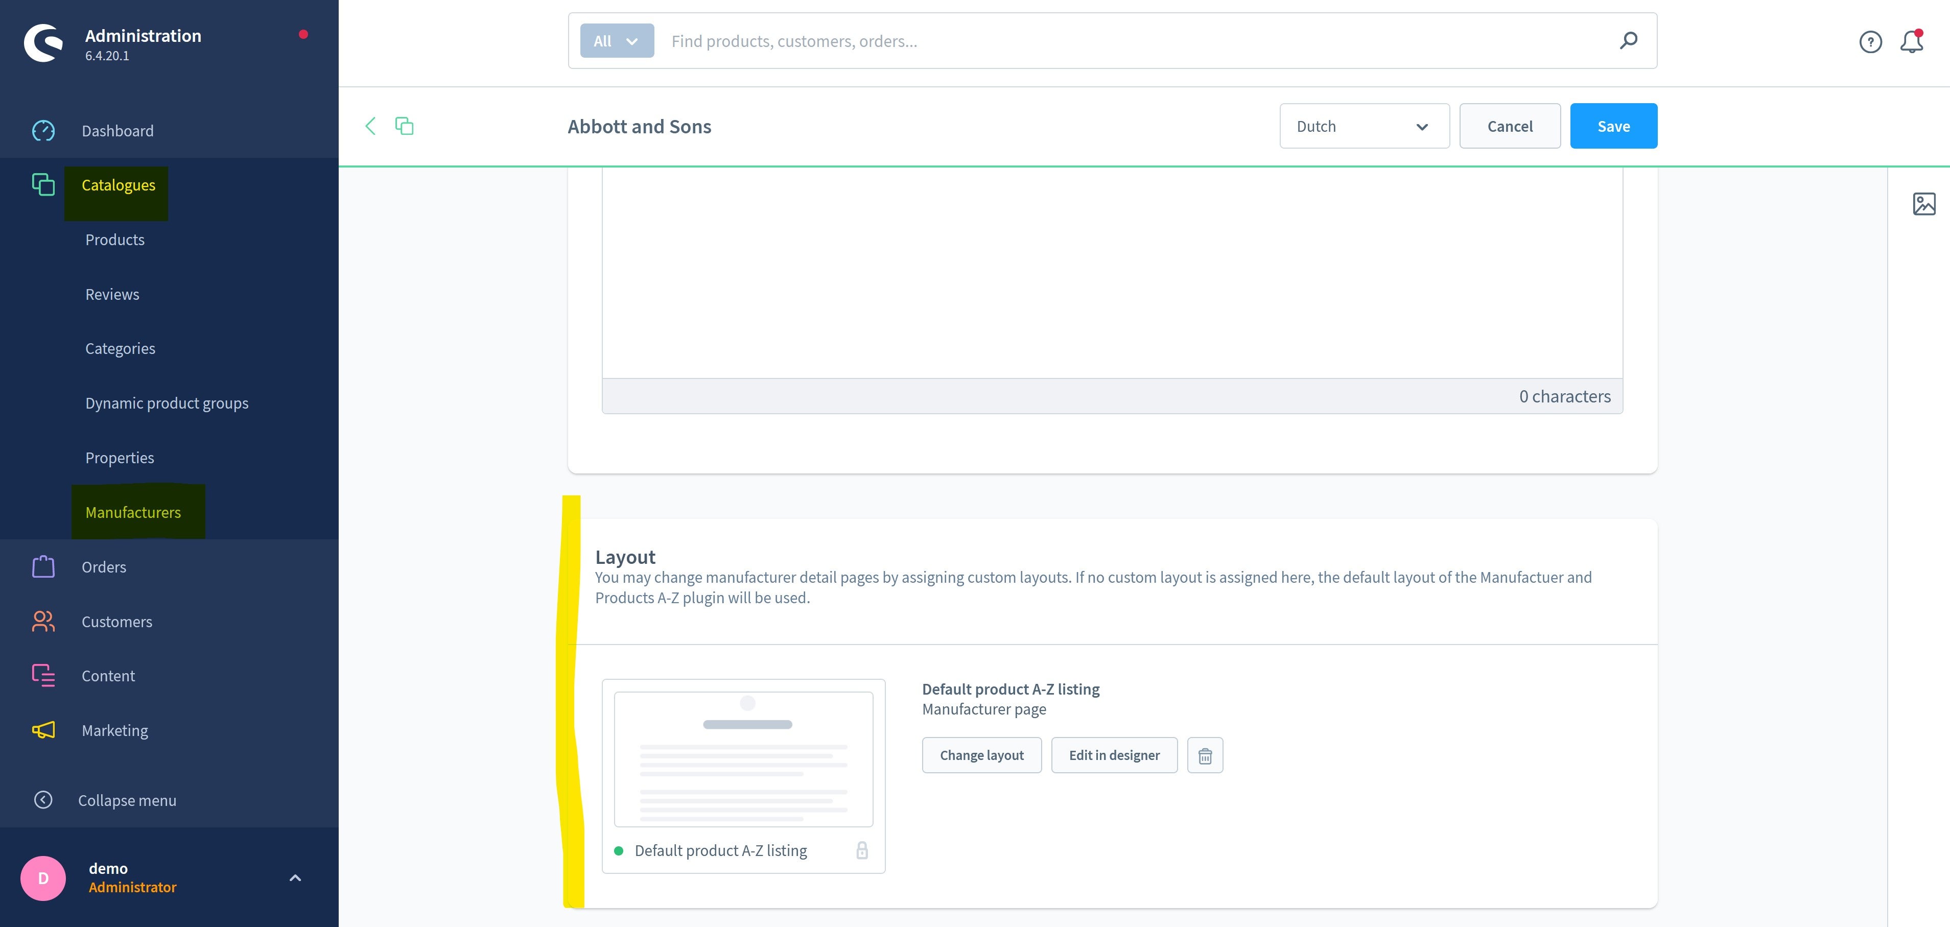This screenshot has width=1950, height=927.
Task: Click the Change layout button
Action: click(981, 754)
